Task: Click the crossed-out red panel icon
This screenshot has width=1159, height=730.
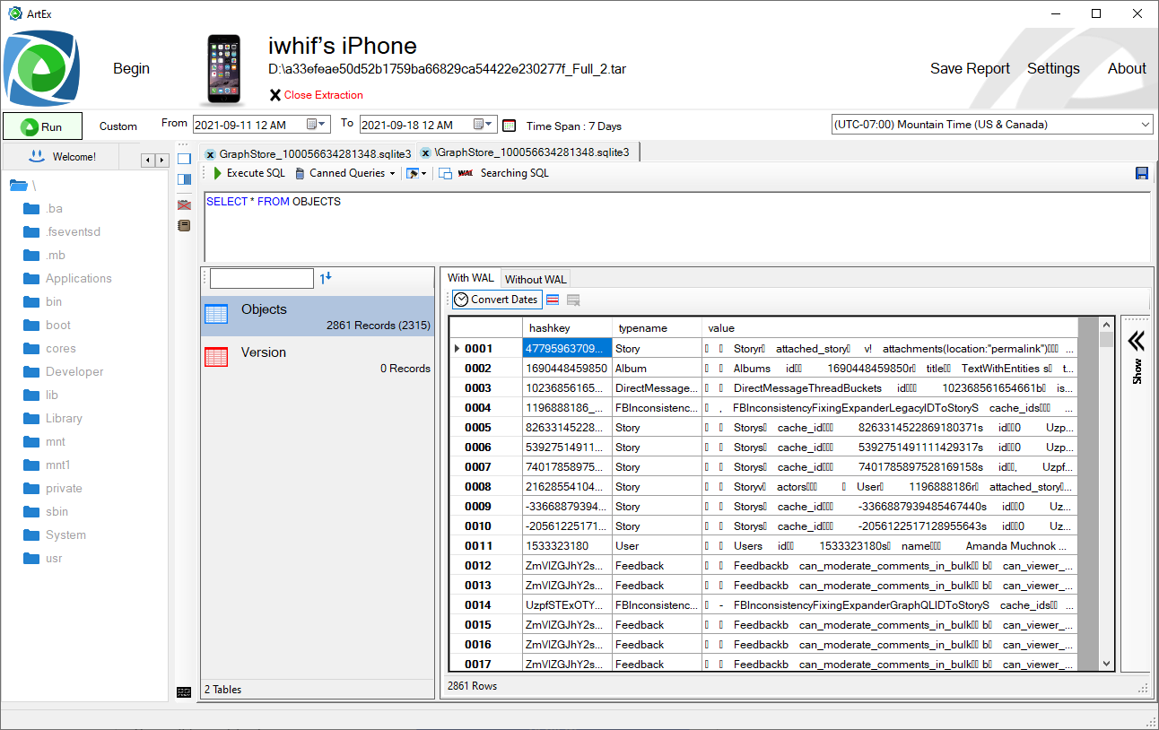Action: click(184, 205)
